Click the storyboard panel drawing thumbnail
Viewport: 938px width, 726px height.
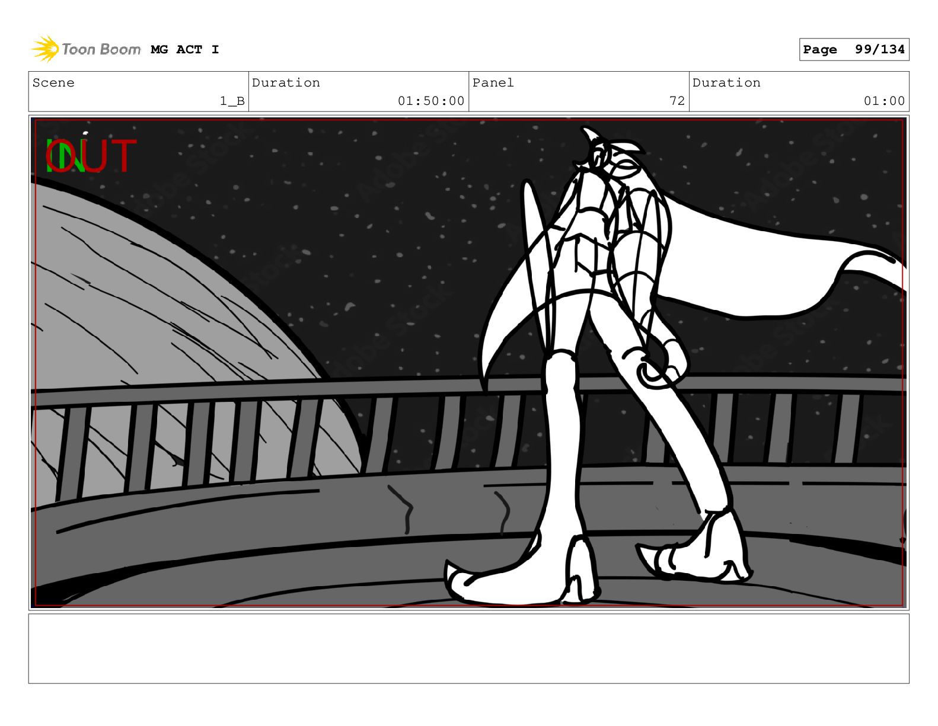pyautogui.click(x=468, y=363)
